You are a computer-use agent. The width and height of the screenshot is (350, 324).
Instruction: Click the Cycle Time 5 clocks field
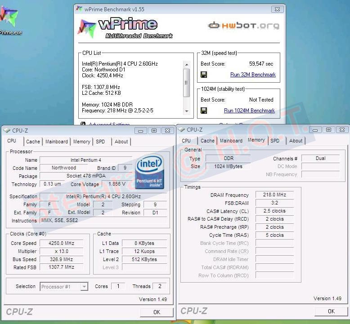[274, 235]
